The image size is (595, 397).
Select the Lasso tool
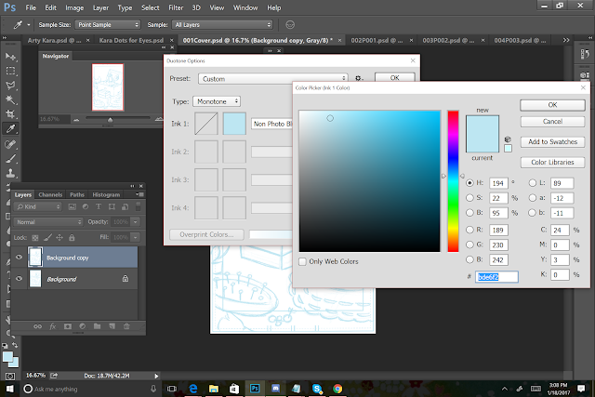pos(10,85)
